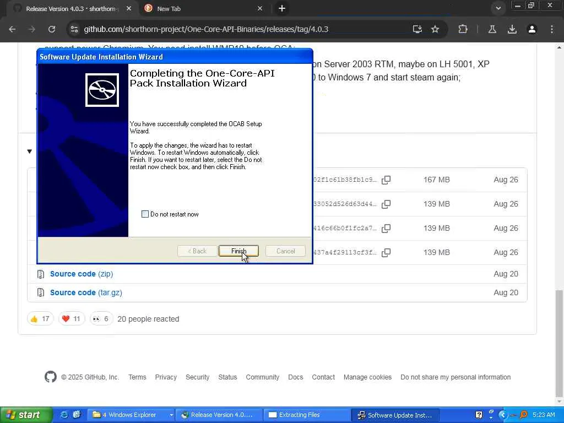The height and width of the screenshot is (423, 564).
Task: Close the Release Version 4.0.3 tab
Action: coord(129,8)
